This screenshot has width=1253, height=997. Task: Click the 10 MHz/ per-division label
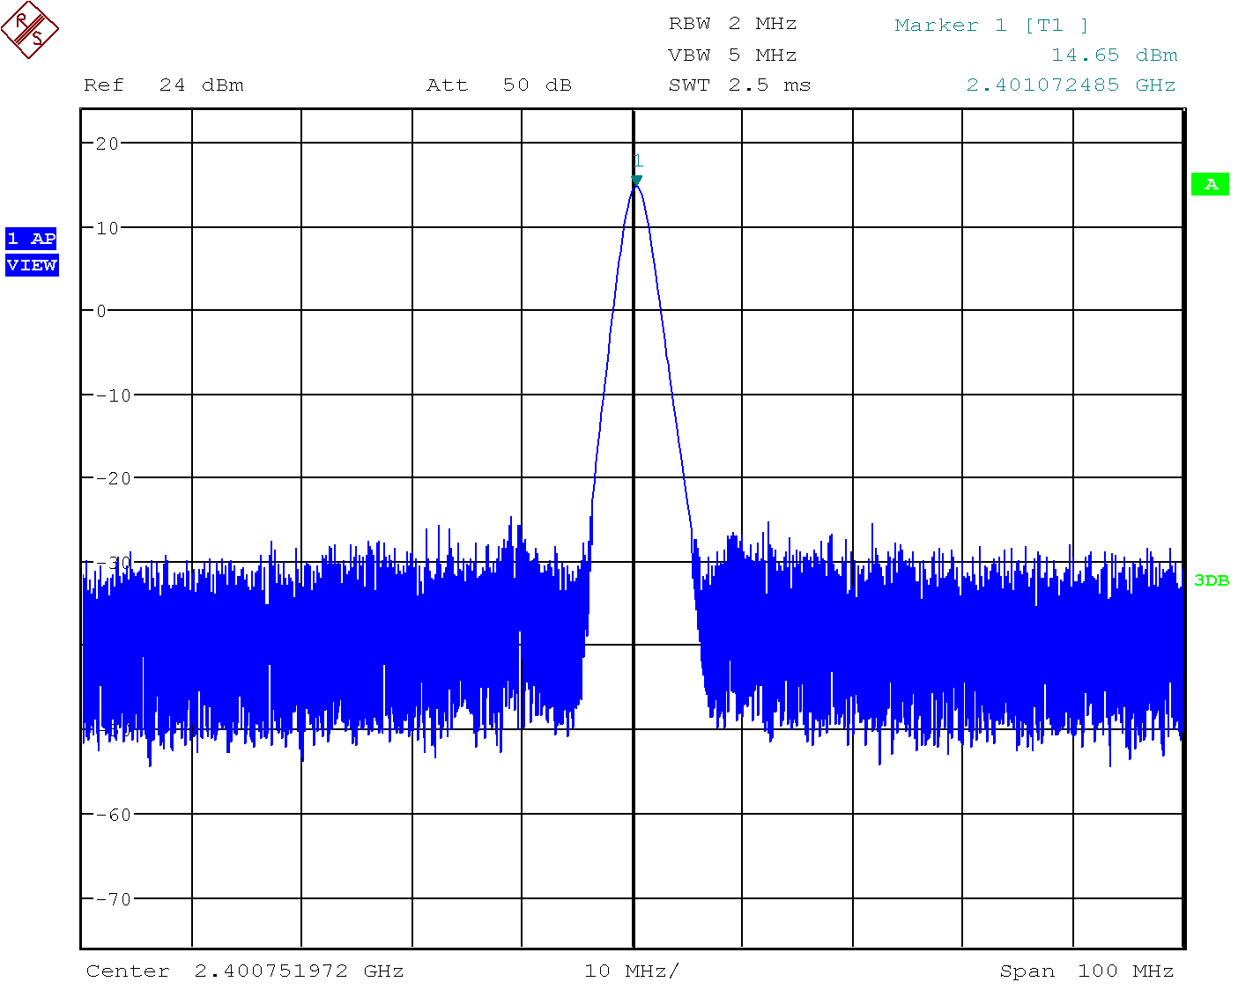632,971
